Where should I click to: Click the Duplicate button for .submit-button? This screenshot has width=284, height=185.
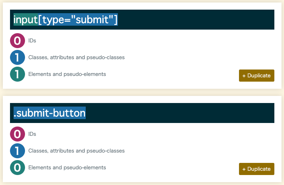pos(256,169)
